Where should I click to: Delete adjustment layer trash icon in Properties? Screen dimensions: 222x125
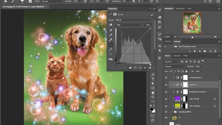(150, 68)
